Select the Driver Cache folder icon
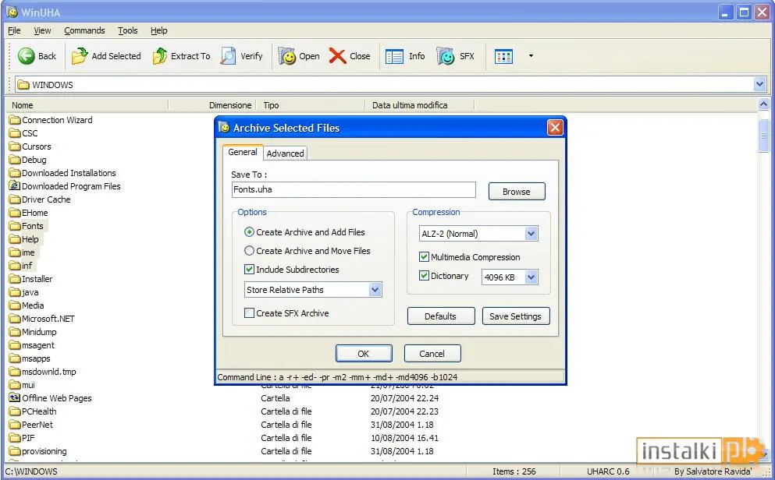The image size is (775, 480). point(15,199)
